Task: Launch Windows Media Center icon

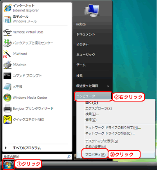Action: pyautogui.click(x=7, y=98)
